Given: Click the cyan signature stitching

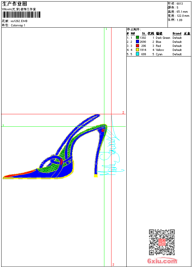Looking at the screenshot, I should pyautogui.click(x=113, y=155).
